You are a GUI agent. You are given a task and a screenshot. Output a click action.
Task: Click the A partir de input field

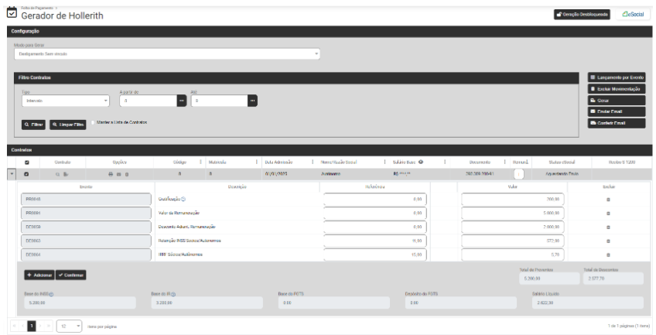(x=148, y=101)
